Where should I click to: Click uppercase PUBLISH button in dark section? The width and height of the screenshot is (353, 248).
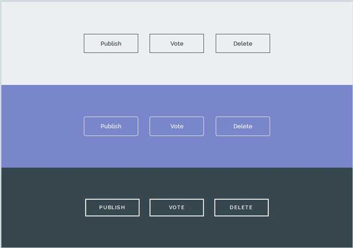[112, 208]
